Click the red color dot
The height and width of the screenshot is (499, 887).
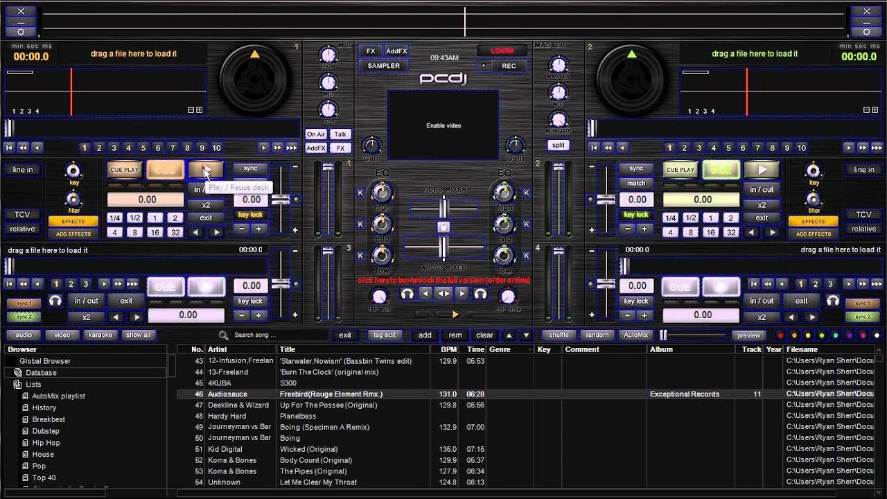click(781, 335)
